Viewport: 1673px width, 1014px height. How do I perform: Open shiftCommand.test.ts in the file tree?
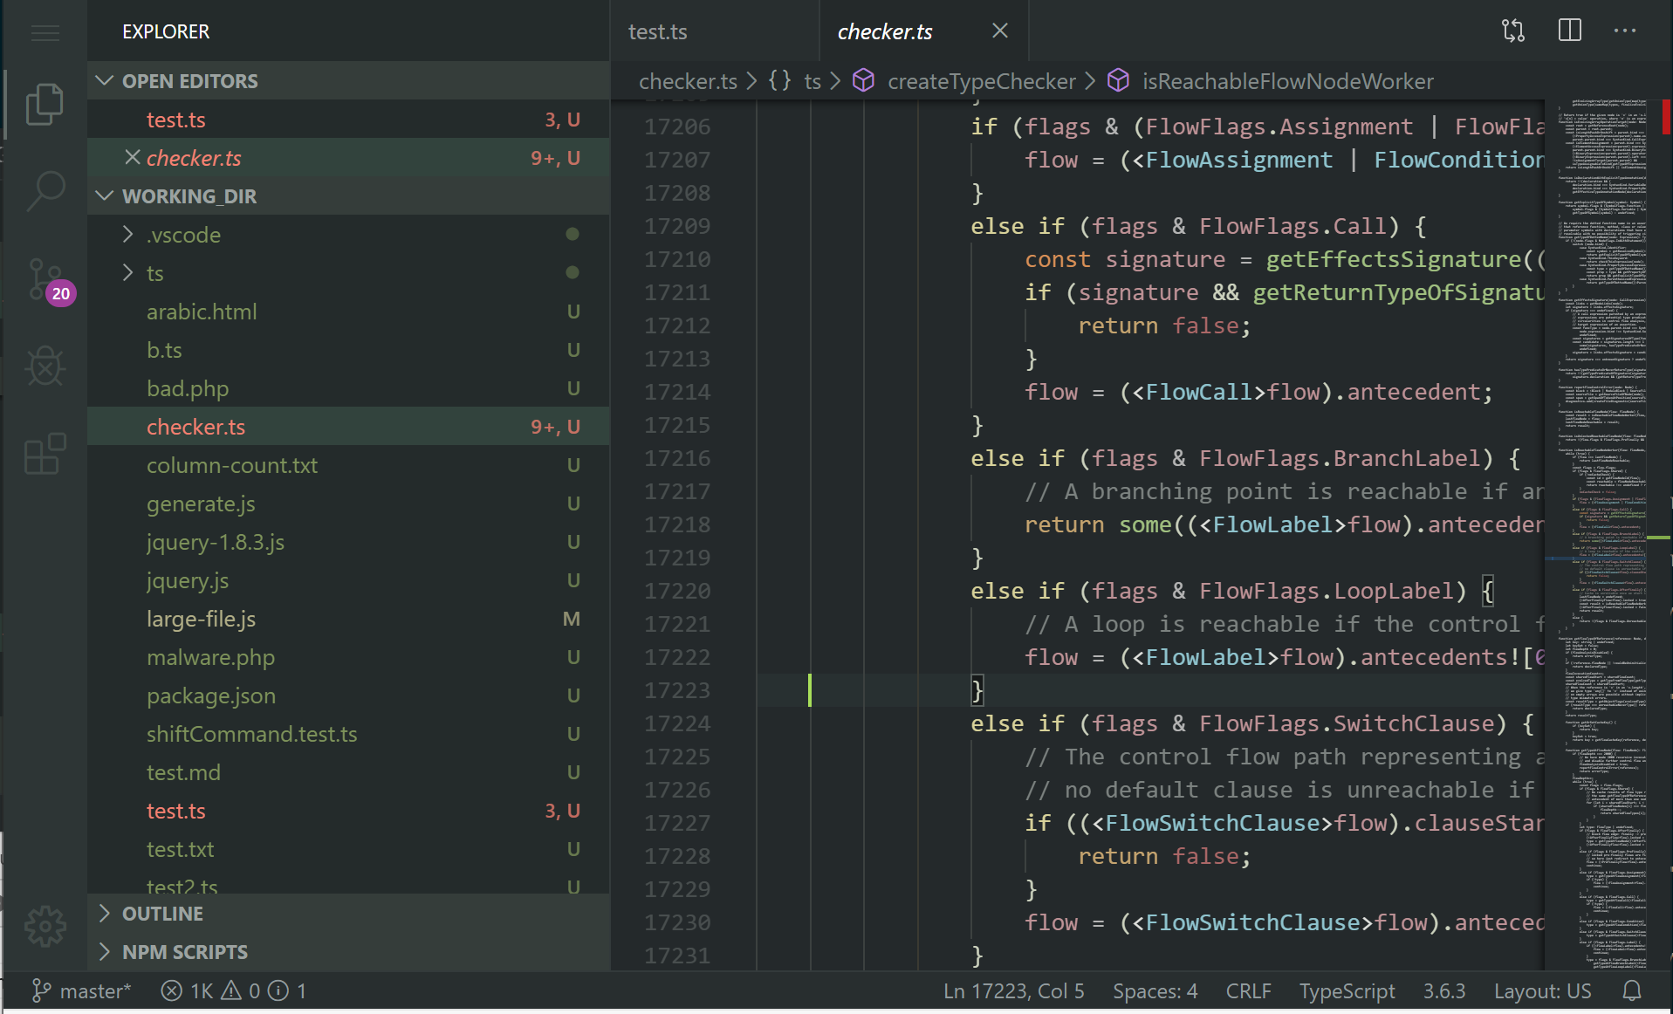tap(348, 734)
